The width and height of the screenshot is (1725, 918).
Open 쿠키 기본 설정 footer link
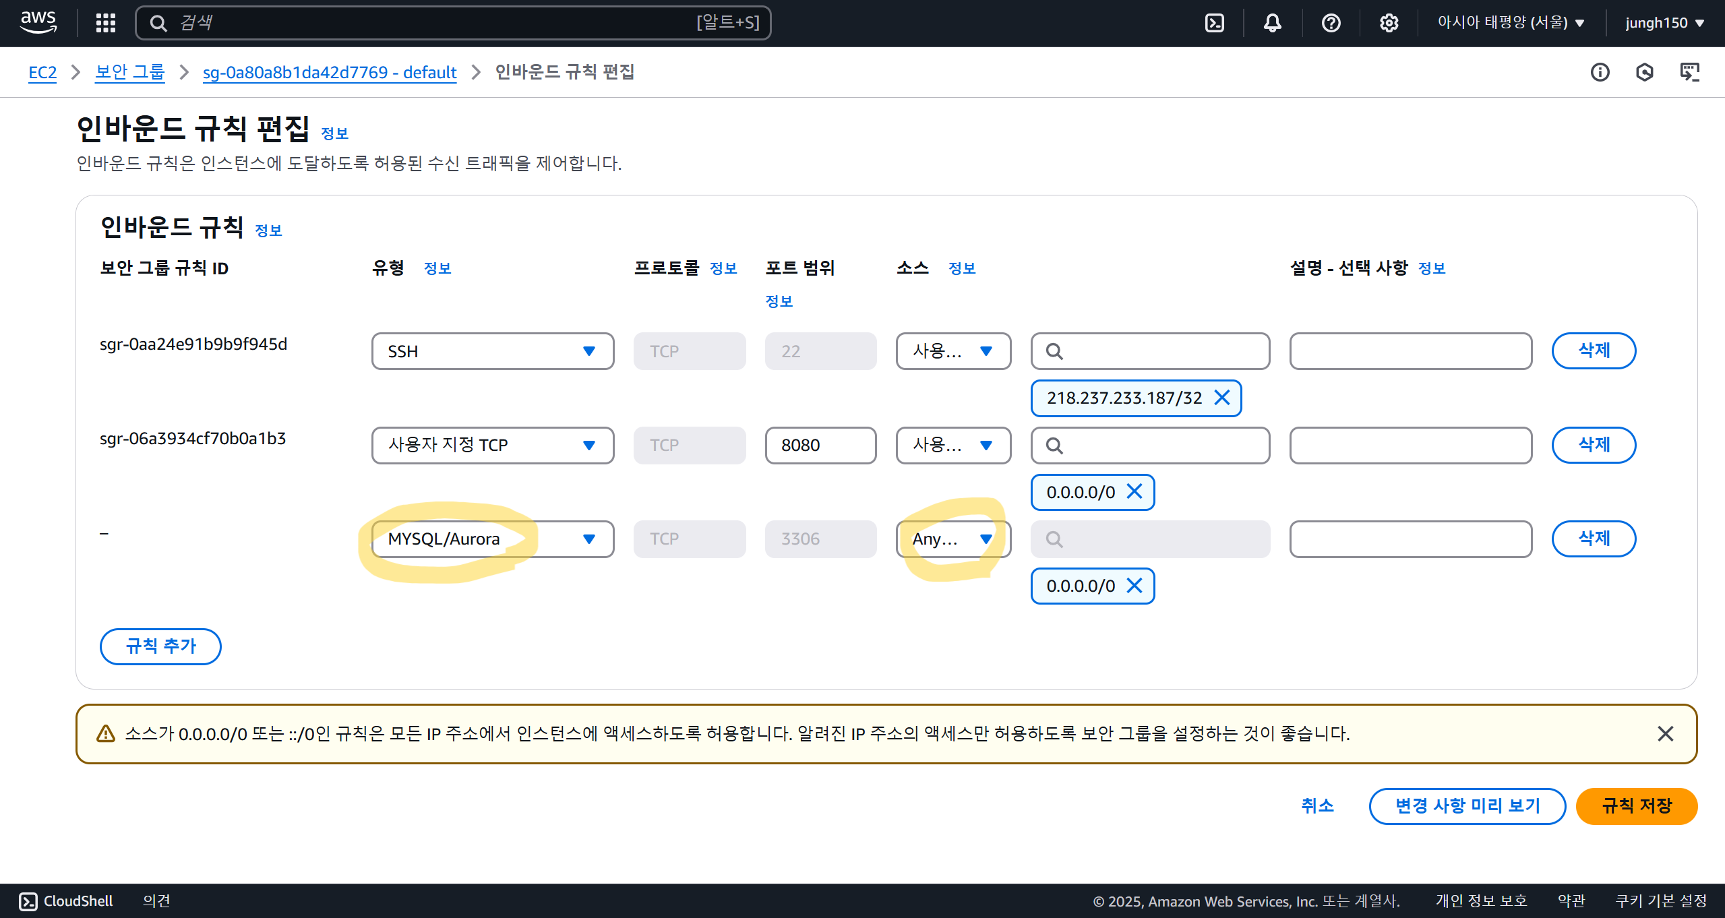[1661, 901]
